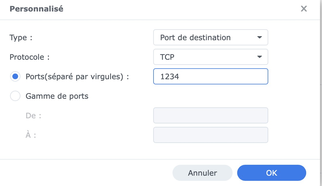The image size is (322, 186).
Task: Click the ports field containing 1234
Action: point(210,76)
